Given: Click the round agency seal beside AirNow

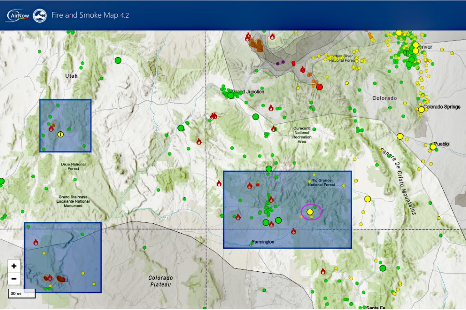Looking at the screenshot, I should (40, 15).
